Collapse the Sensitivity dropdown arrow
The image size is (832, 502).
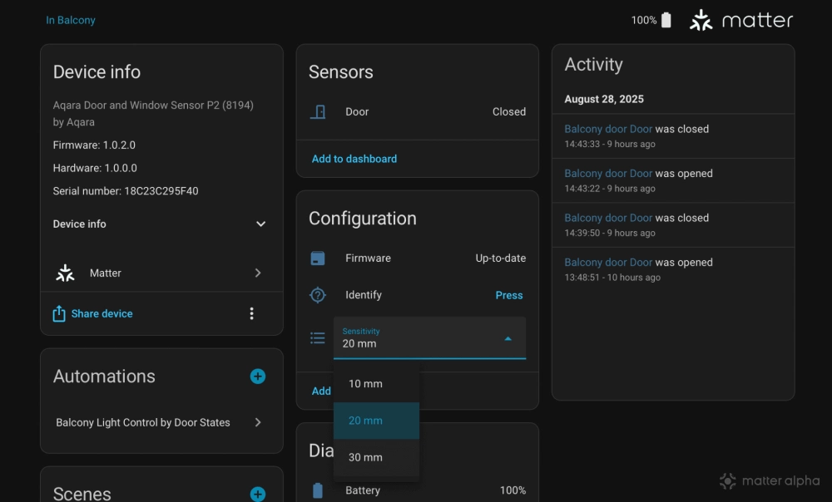(x=508, y=338)
